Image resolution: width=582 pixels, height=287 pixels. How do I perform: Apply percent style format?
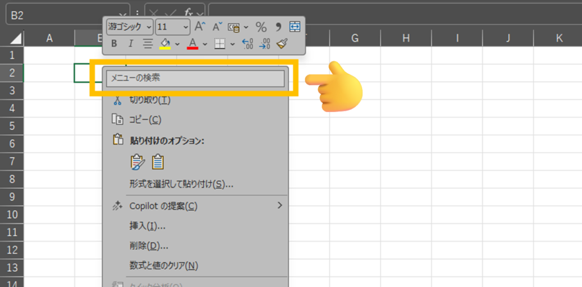click(x=261, y=27)
